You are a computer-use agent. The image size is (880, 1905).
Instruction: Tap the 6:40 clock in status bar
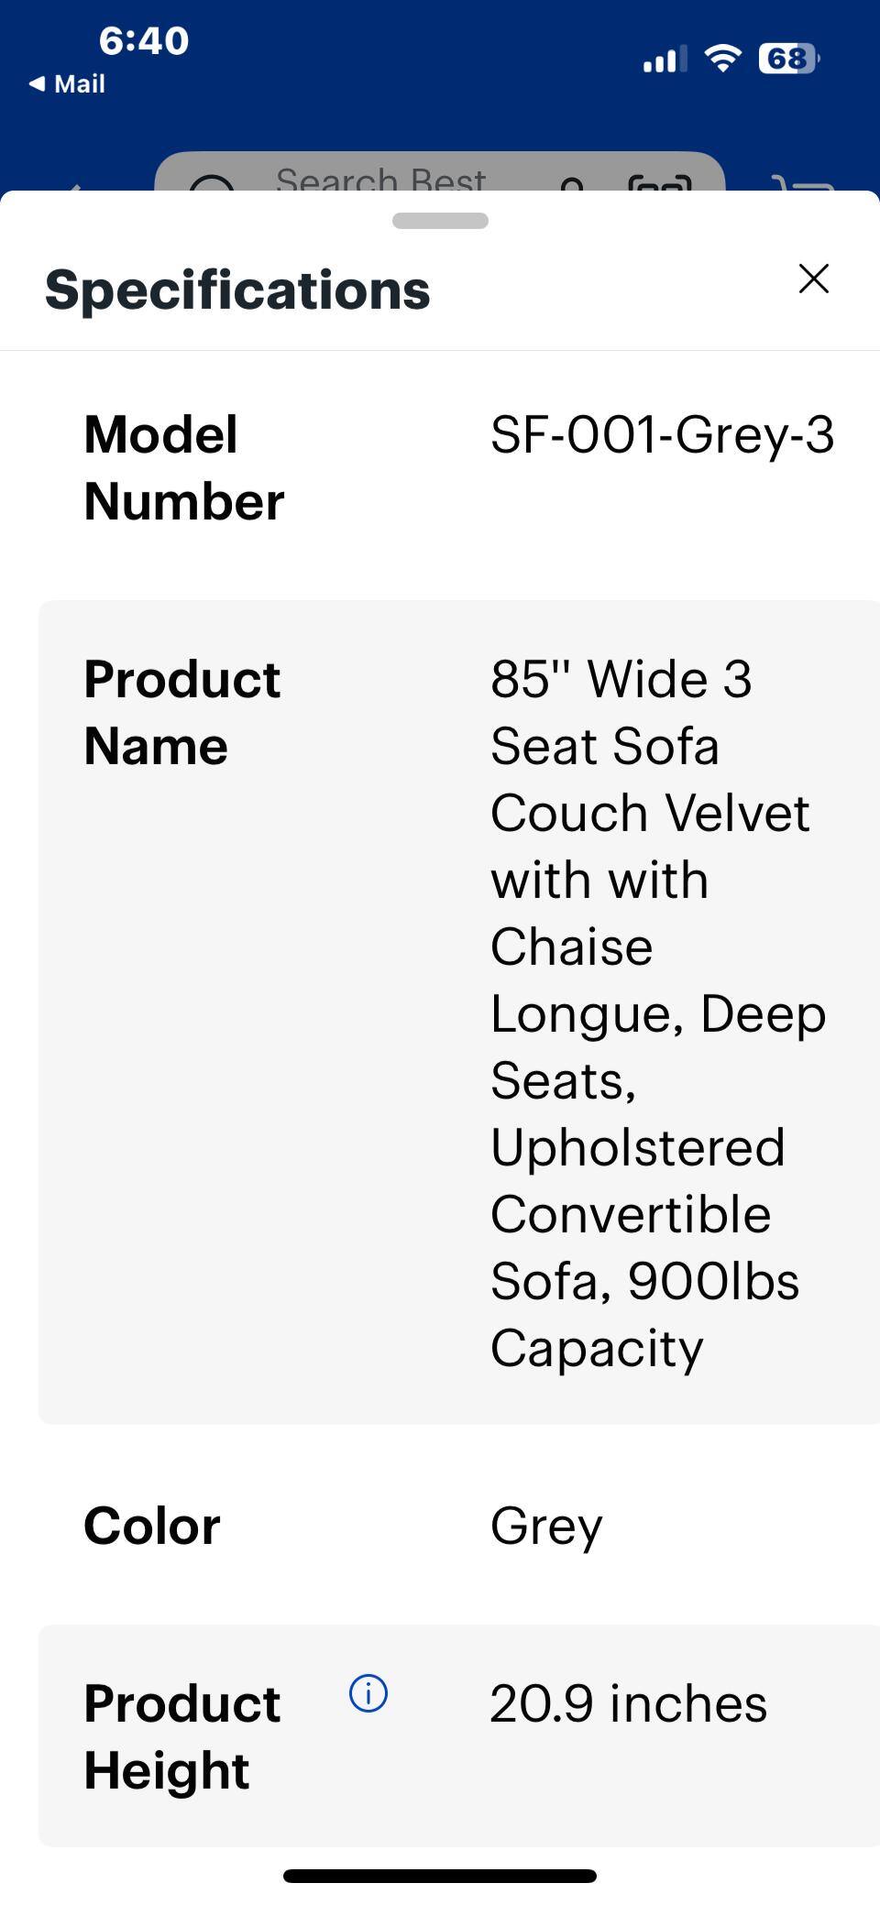click(x=144, y=41)
